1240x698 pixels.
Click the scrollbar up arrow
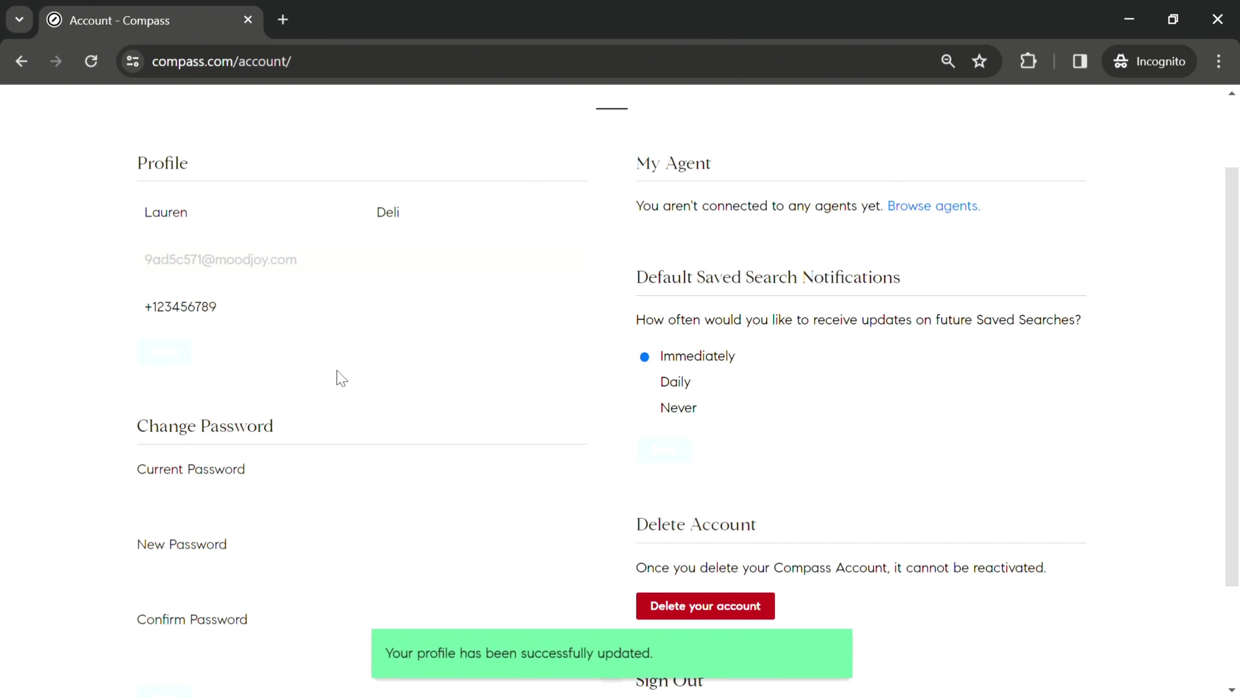[x=1231, y=93]
